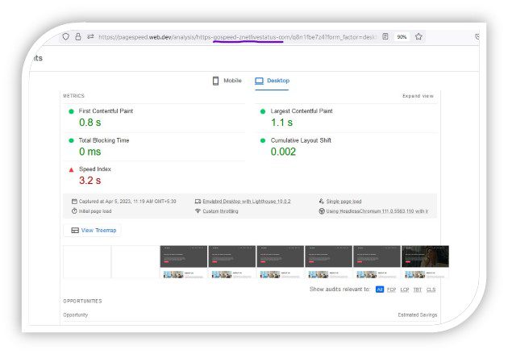Filter audits by FCP
The height and width of the screenshot is (354, 508).
[x=391, y=289]
